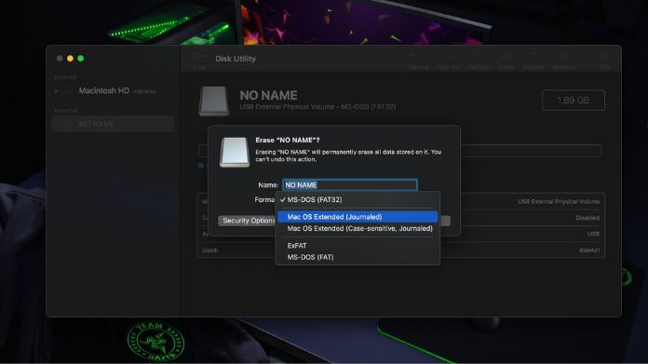
Task: Click the Unmount toolbar button
Action: tap(563, 61)
